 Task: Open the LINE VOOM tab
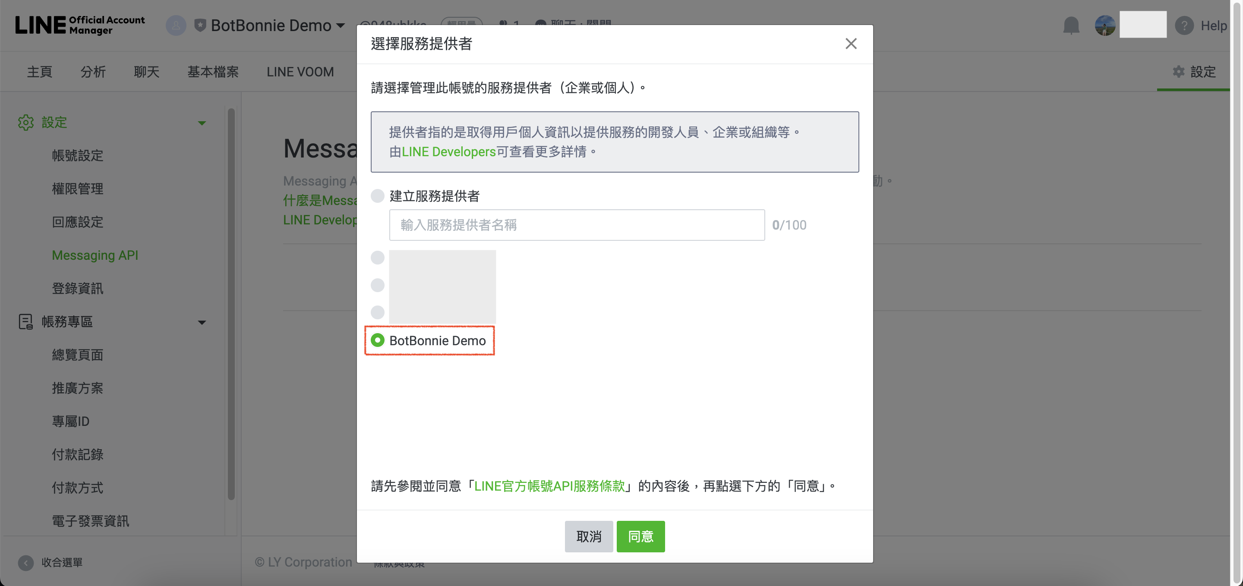[300, 72]
